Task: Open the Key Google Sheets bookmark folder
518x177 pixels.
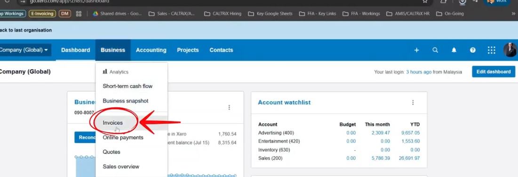Action: coord(270,14)
